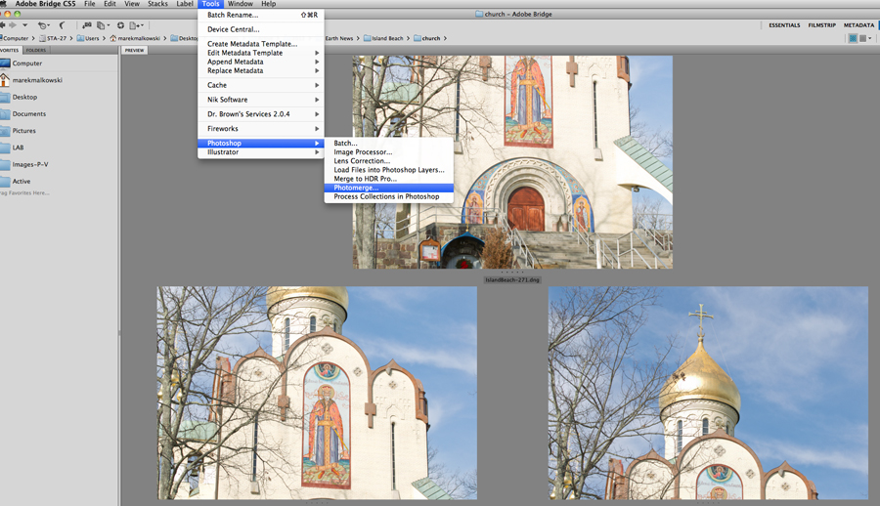Open the Reveal recent file dropdown
Screen dimensions: 880x506
pos(45,25)
